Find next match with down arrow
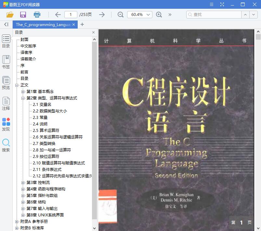 coord(253,15)
